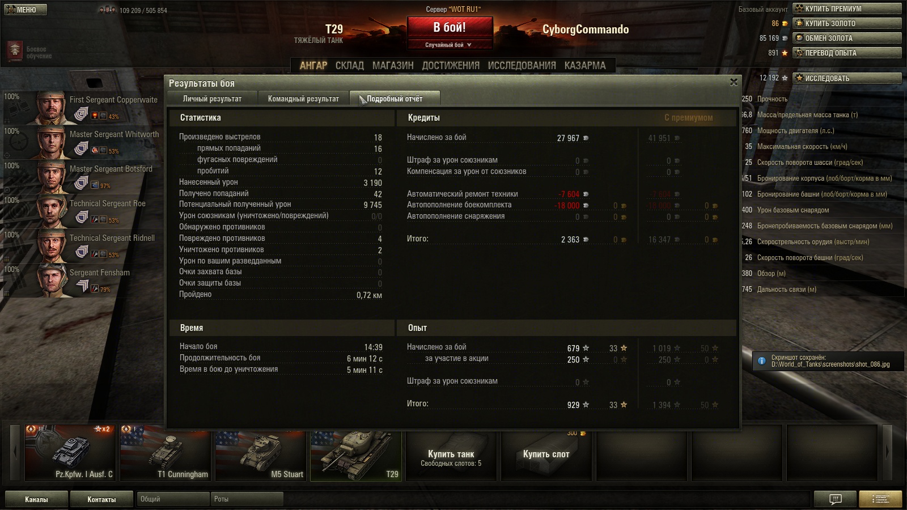Switch to Личный результат tab
Viewport: 907px width, 510px height.
pos(212,99)
